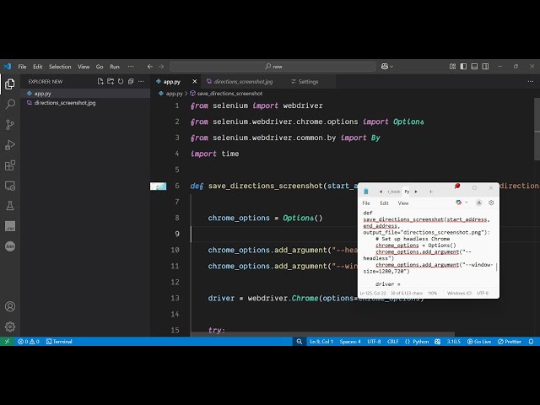Click the Terminal button in status bar
The image size is (540, 405).
coord(59,342)
